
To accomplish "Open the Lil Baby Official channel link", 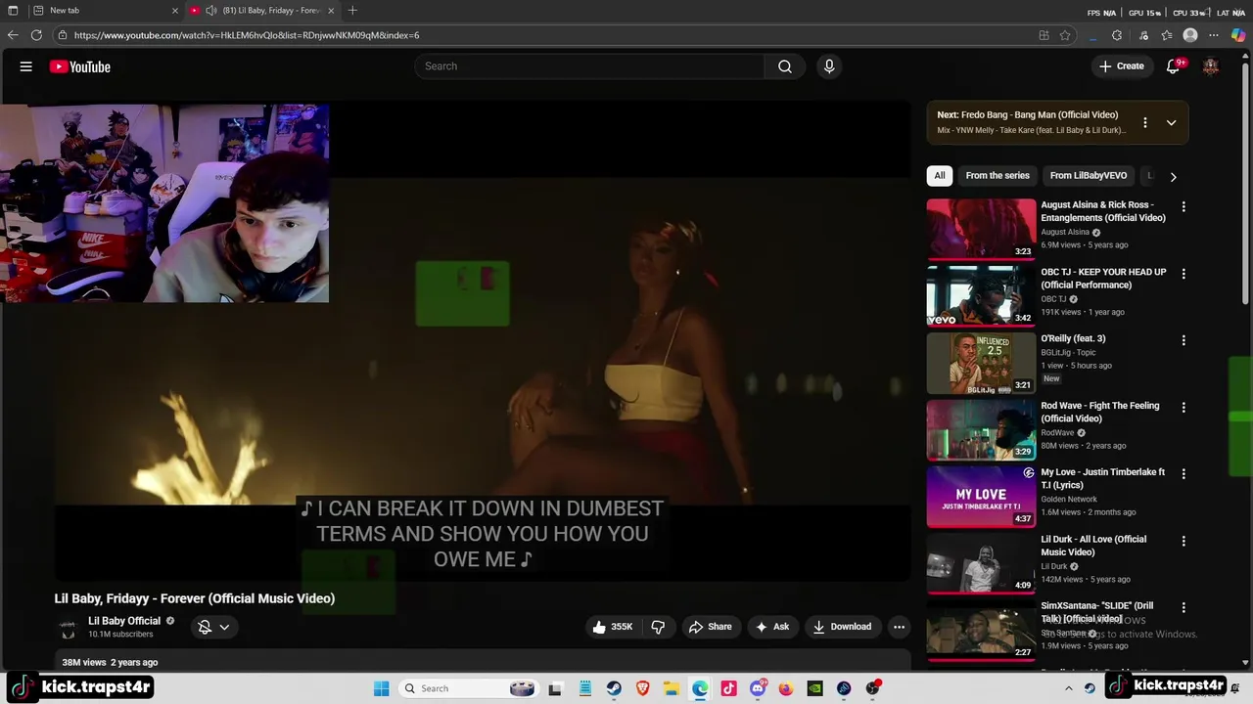I will 124,621.
